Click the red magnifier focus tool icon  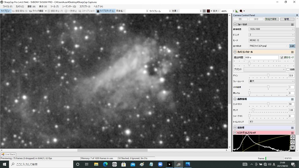241,11
